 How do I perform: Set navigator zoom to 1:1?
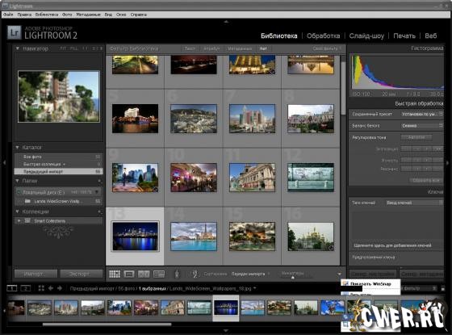85,48
